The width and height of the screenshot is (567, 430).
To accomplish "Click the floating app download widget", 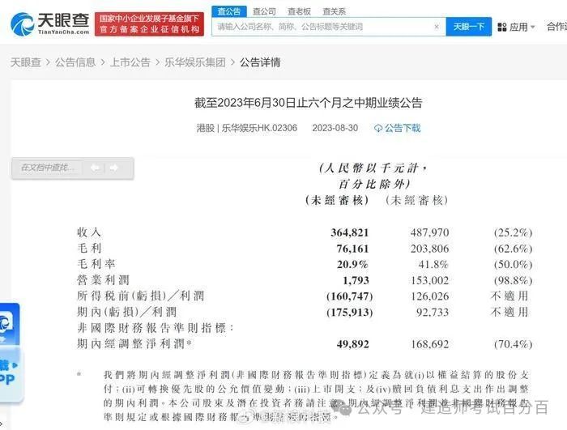I will coord(10,352).
